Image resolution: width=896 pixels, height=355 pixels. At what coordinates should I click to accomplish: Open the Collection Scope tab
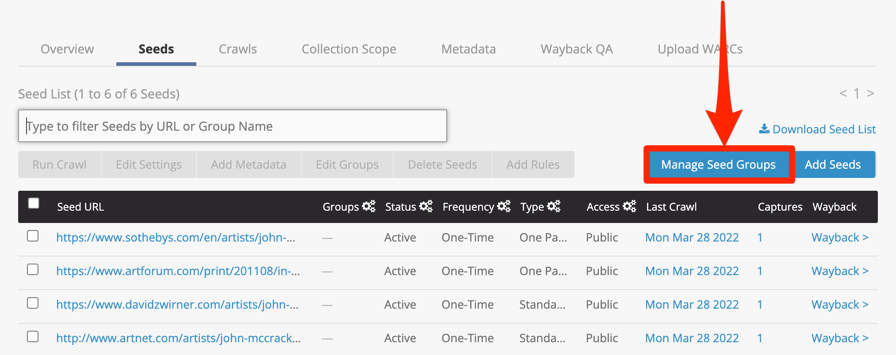(x=348, y=49)
